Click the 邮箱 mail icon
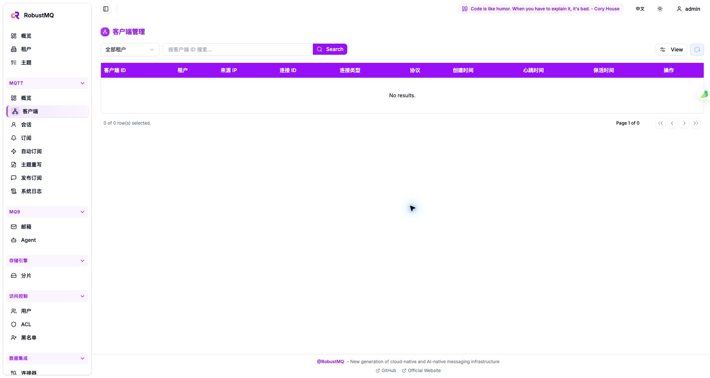This screenshot has width=710, height=378. point(14,227)
